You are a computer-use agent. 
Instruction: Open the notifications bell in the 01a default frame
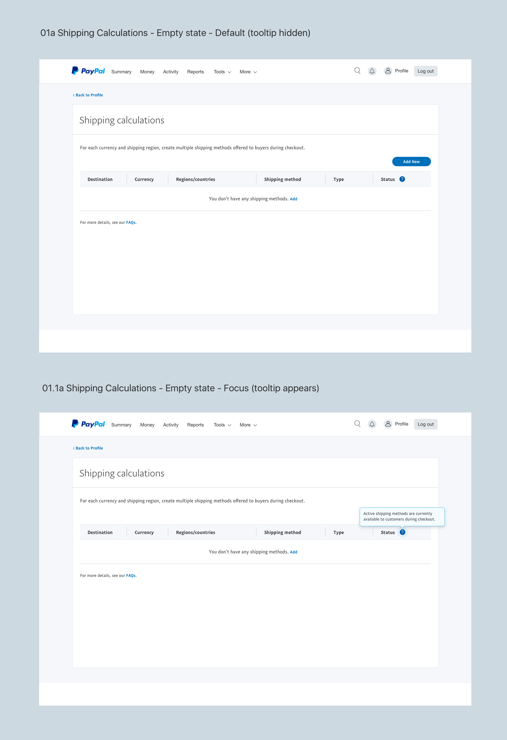coord(372,71)
